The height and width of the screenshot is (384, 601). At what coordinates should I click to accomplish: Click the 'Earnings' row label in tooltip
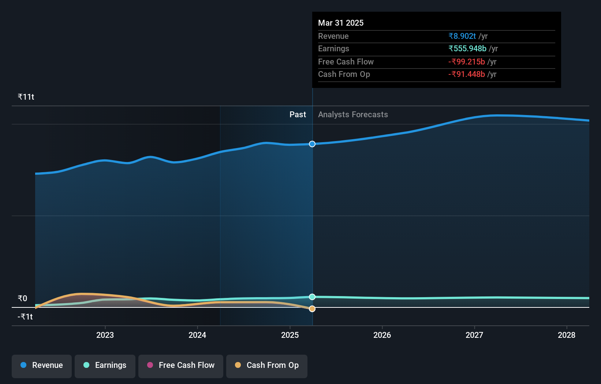pos(333,48)
